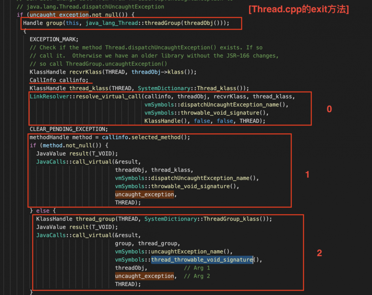Click the selected thread_throwable_void_signature text
372x295 pixels.
pyautogui.click(x=202, y=260)
